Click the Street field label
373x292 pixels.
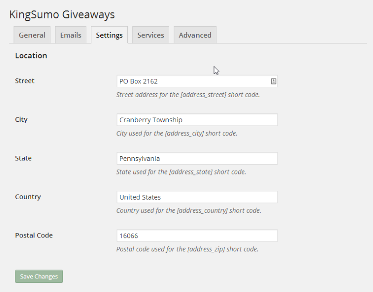click(25, 81)
